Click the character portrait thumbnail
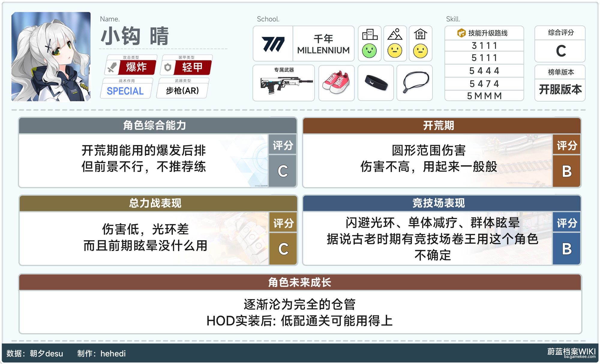600x364 pixels. tap(51, 57)
